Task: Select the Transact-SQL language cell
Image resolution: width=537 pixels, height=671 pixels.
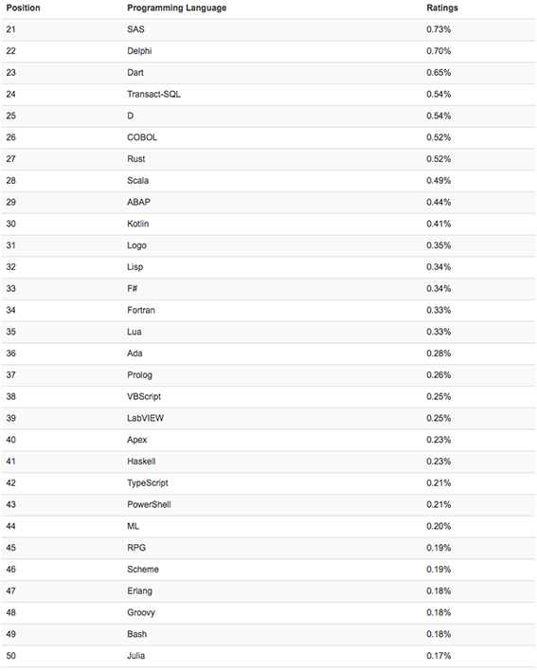Action: point(153,94)
